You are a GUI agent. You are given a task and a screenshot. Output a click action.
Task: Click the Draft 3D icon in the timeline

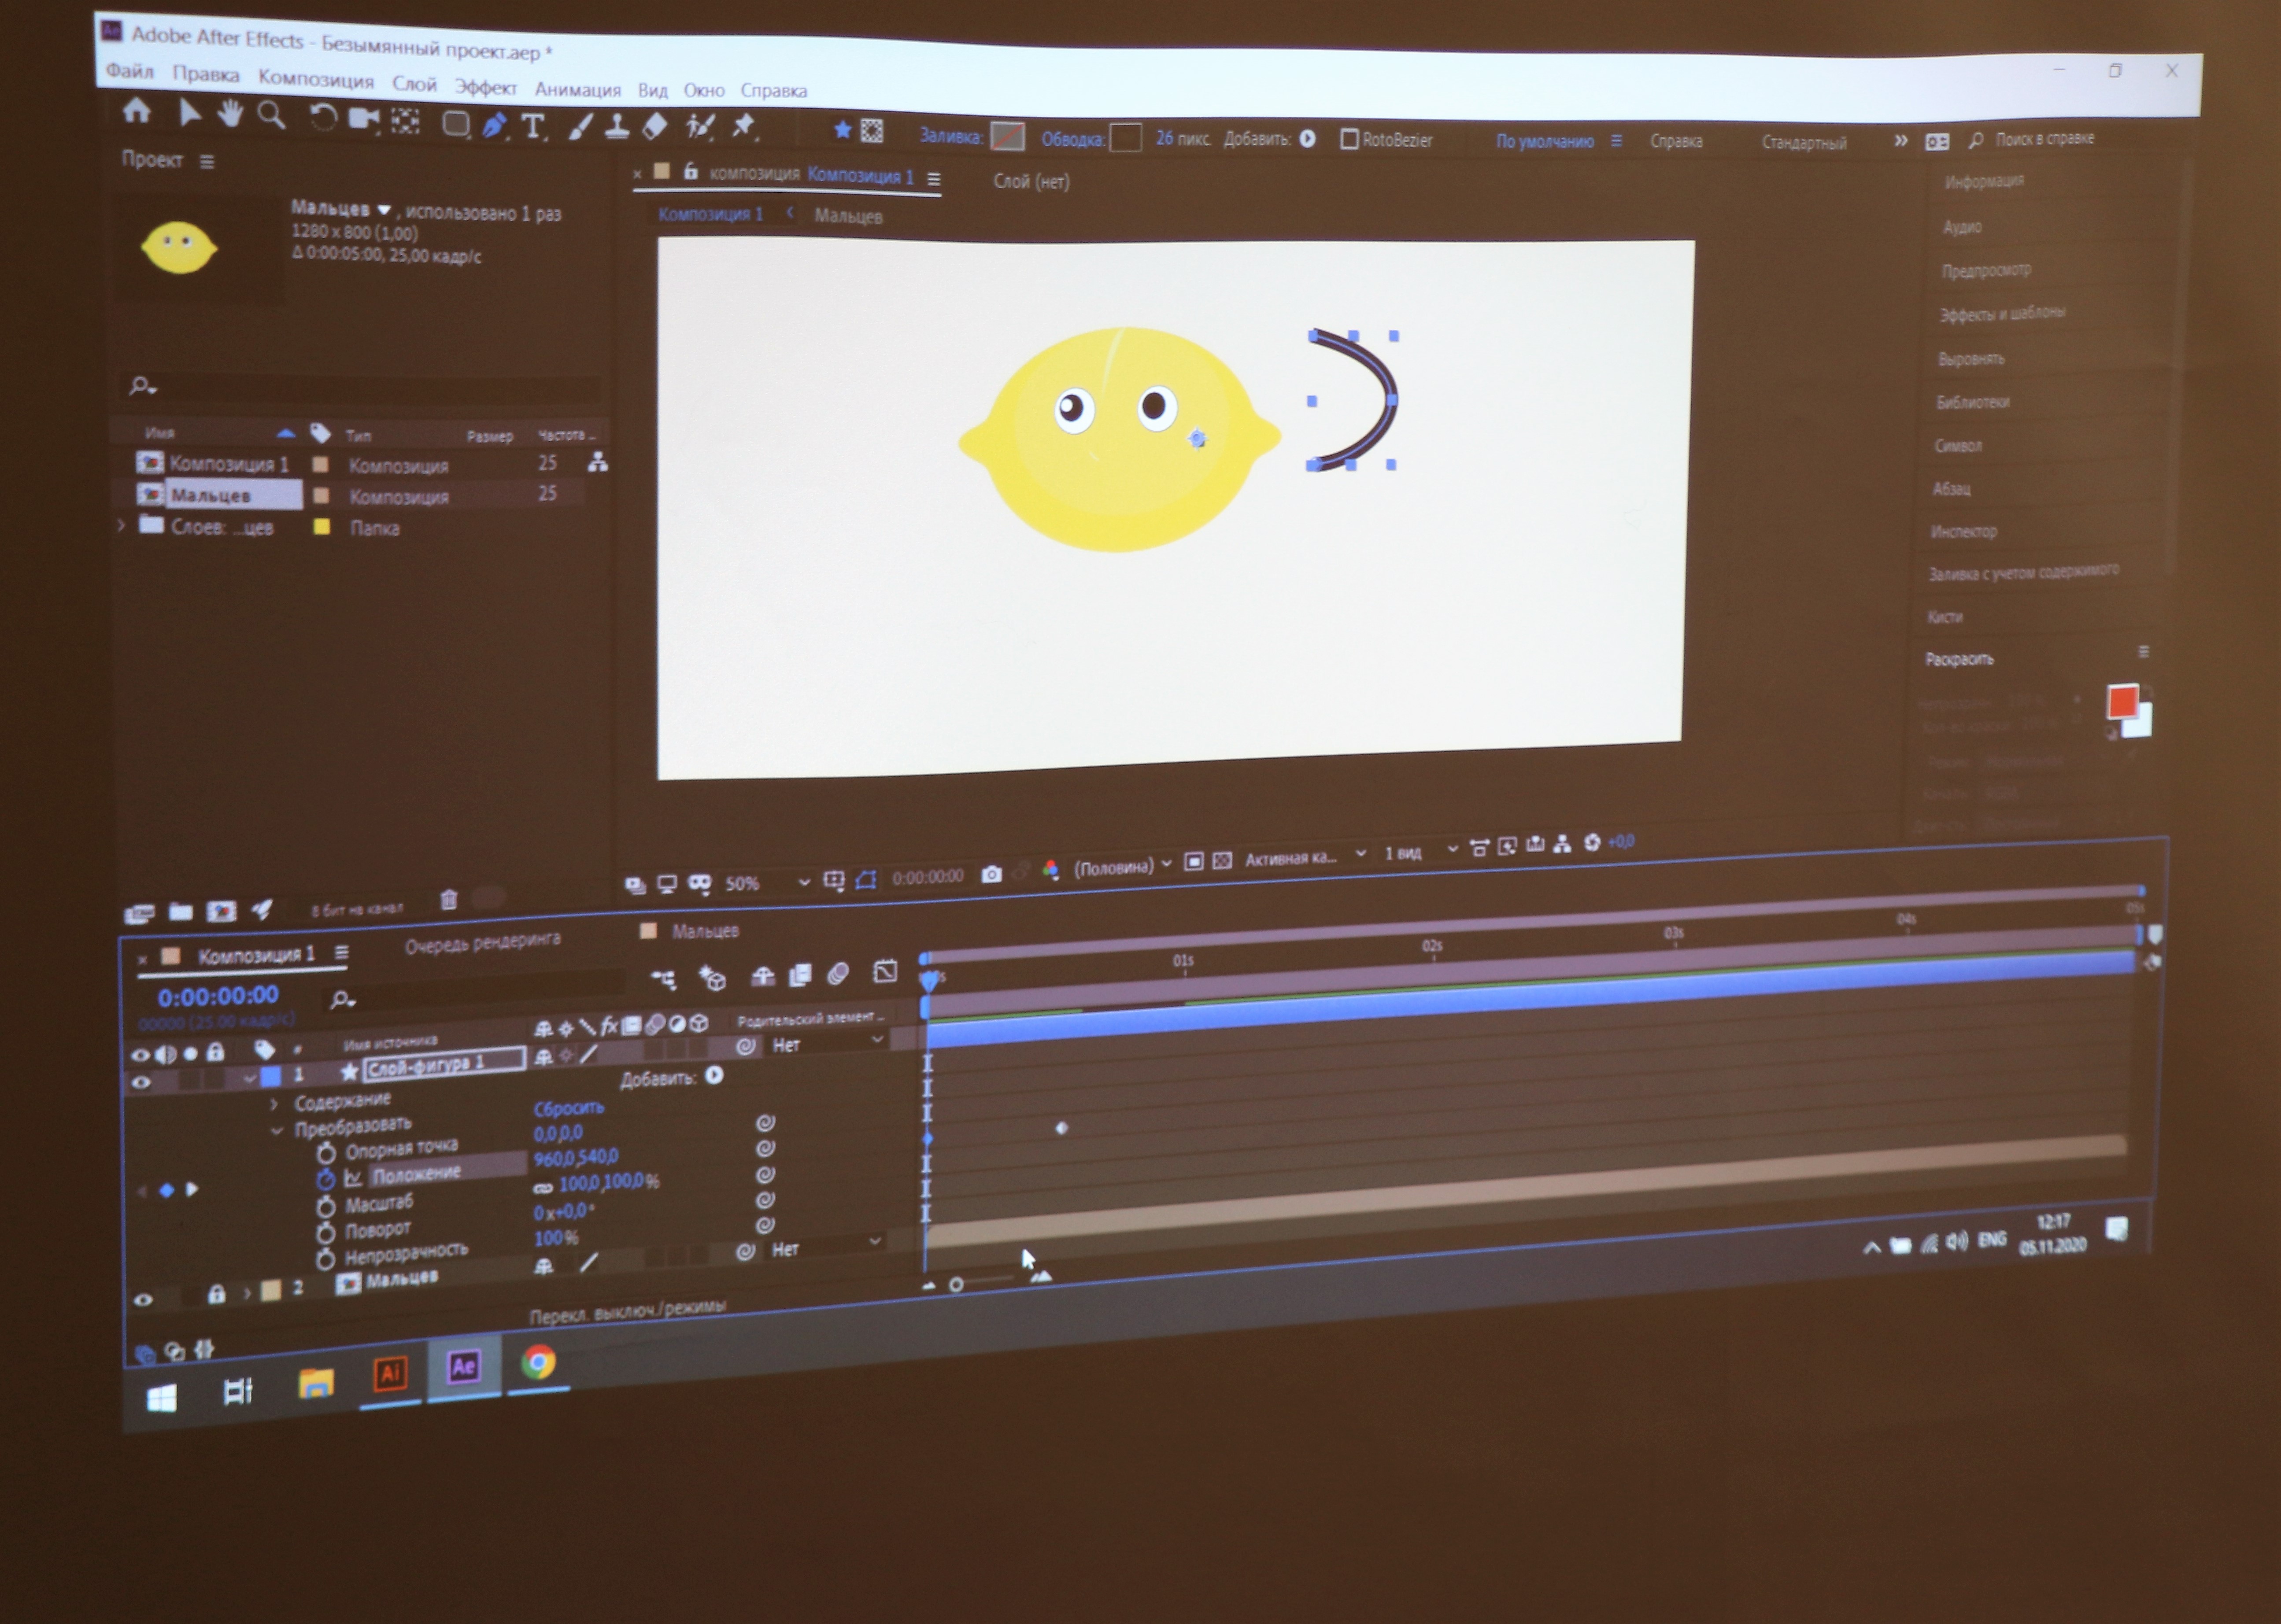tap(712, 977)
